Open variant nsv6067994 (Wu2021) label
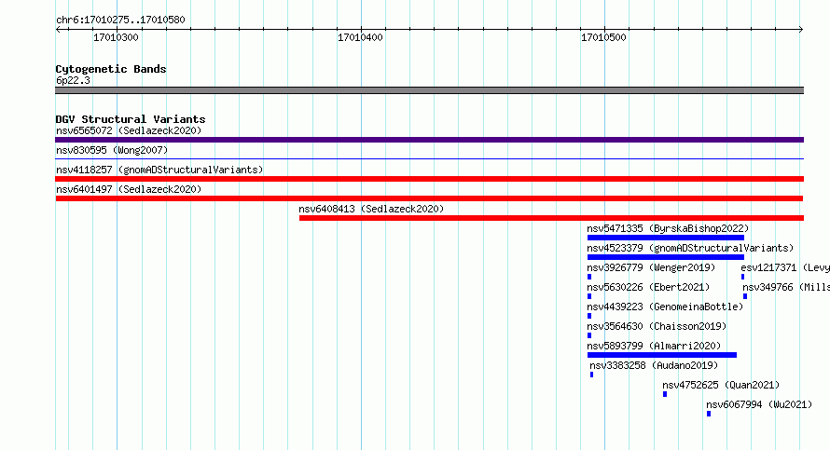 (759, 404)
